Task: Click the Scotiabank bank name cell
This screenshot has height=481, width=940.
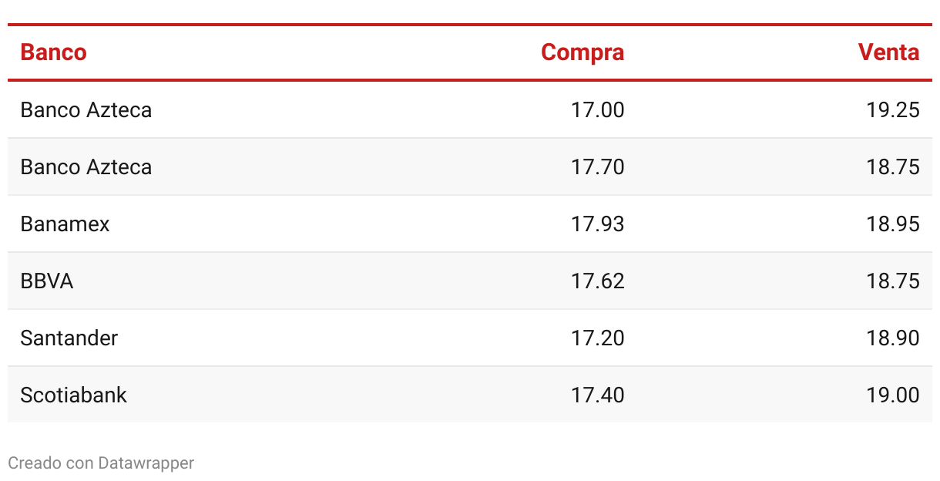Action: coord(74,395)
